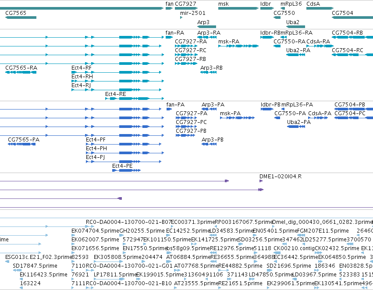Select the CG7504-RC transcript label
The image size is (373, 290).
click(348, 50)
